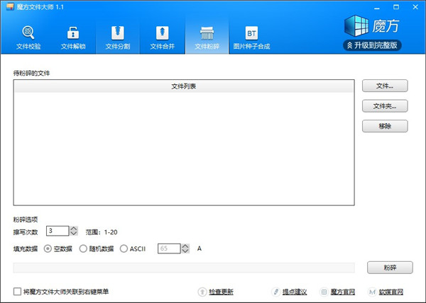Image resolution: width=426 pixels, height=303 pixels.
Task: Click the 粉碎选项 section label
Action: [x=26, y=219]
